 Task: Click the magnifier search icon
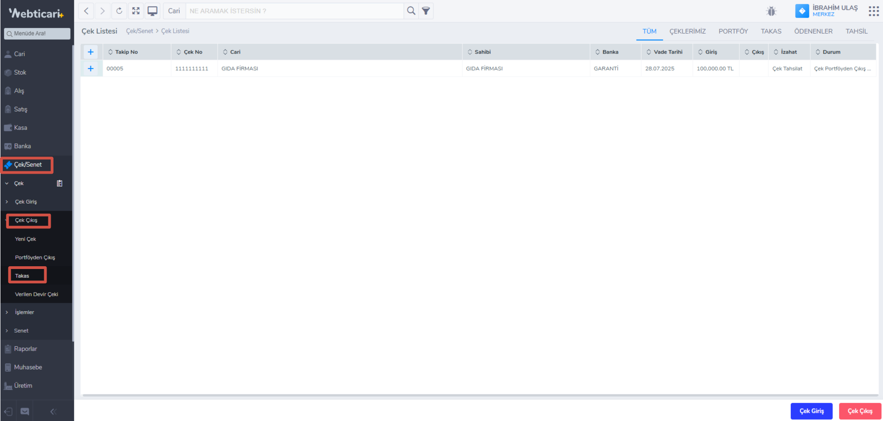pyautogui.click(x=411, y=11)
